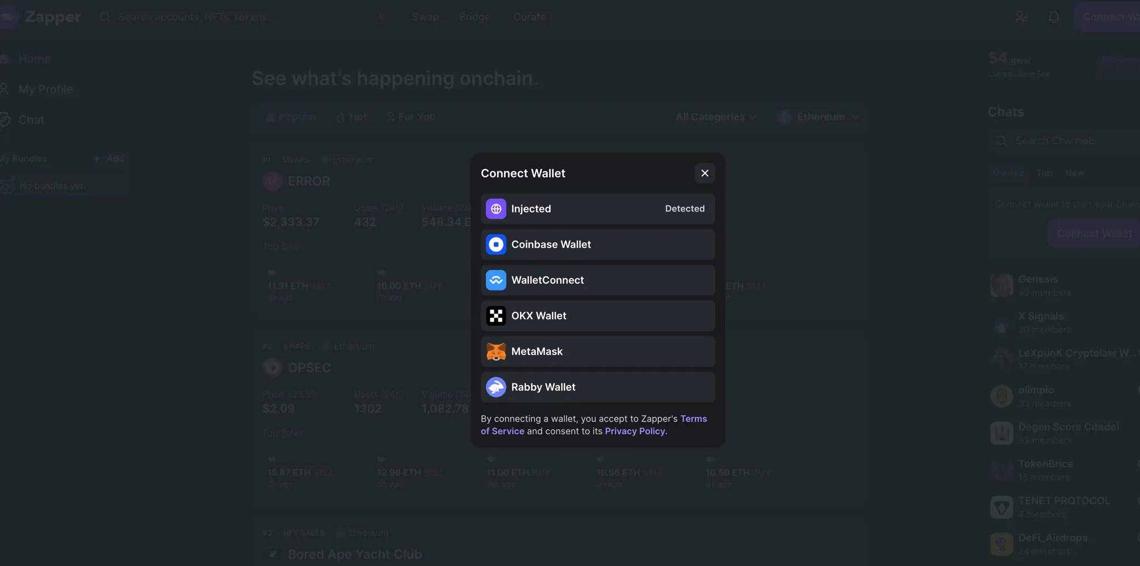Focus the search accounts, NFTs, tokens field

(242, 17)
